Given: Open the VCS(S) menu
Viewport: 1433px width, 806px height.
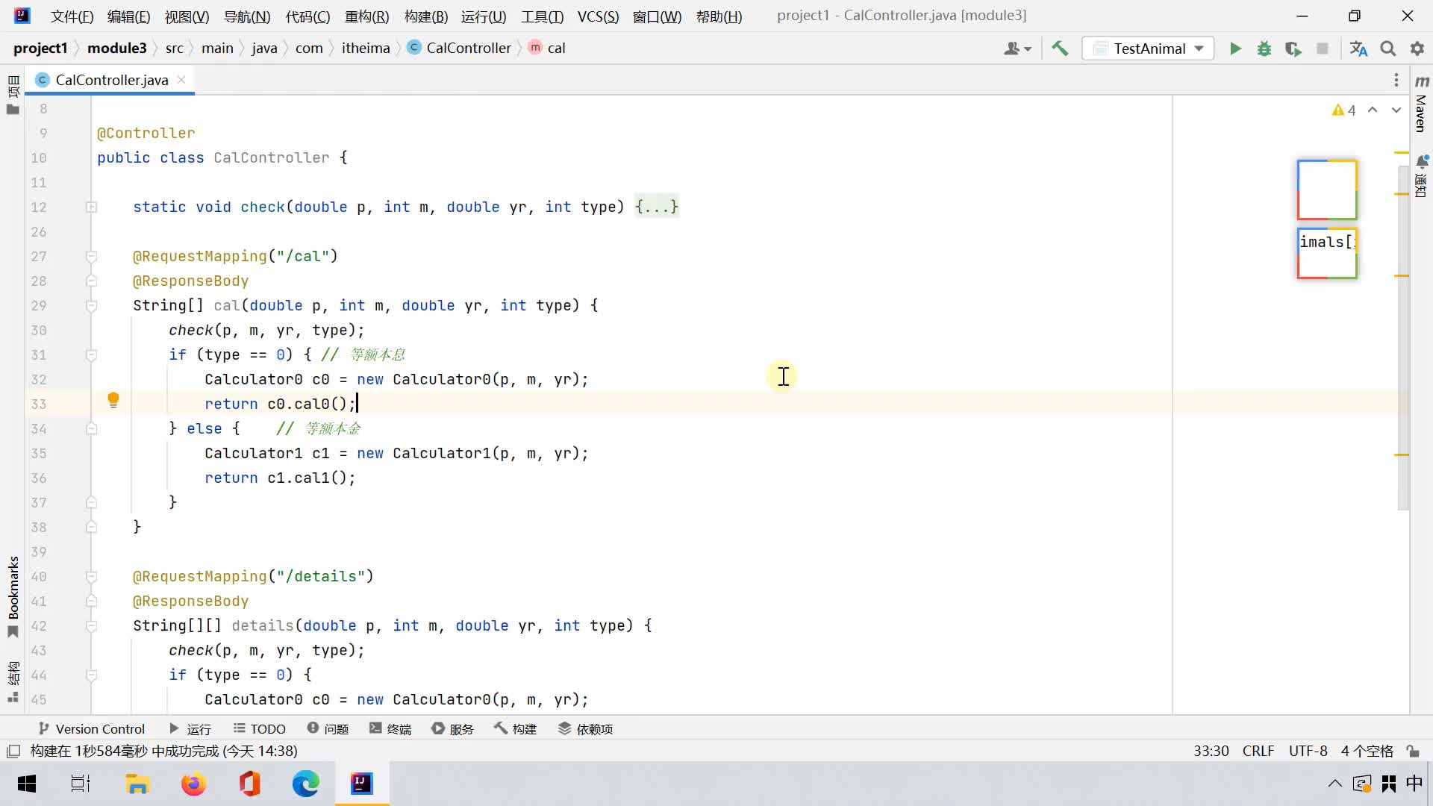Looking at the screenshot, I should coord(598,16).
